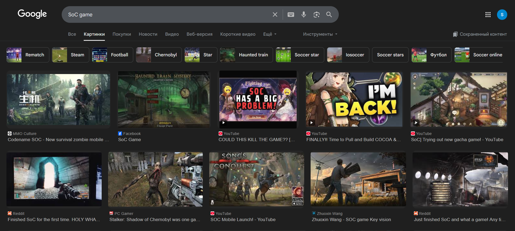Switch to the Покупки tab
515x231 pixels.
point(122,34)
